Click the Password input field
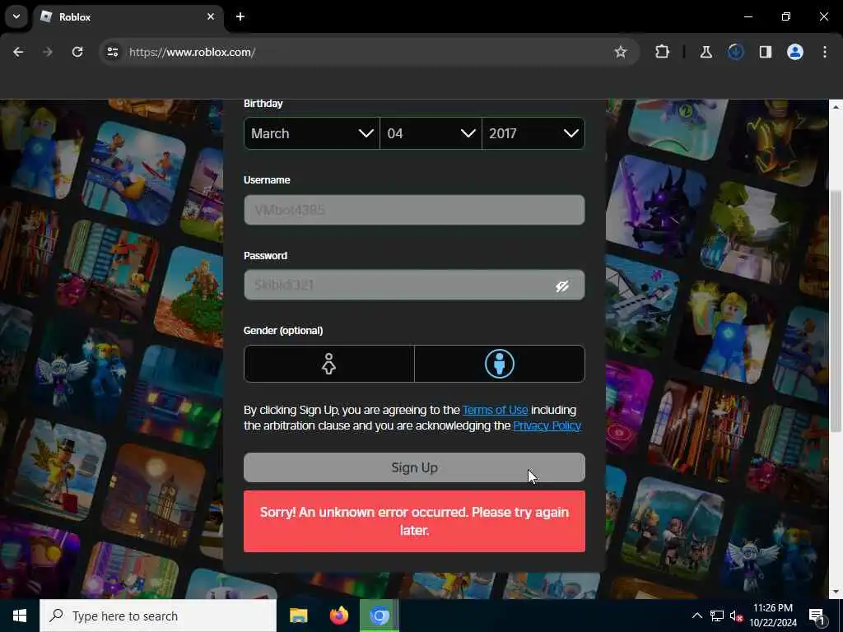The width and height of the screenshot is (843, 632). (x=414, y=285)
